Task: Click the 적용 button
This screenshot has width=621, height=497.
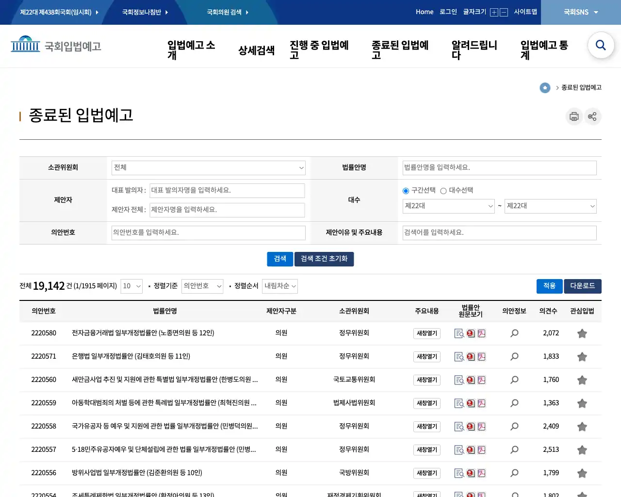Action: 549,286
